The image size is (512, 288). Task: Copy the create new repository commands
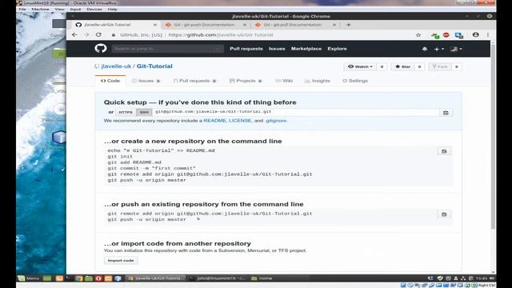(x=444, y=151)
